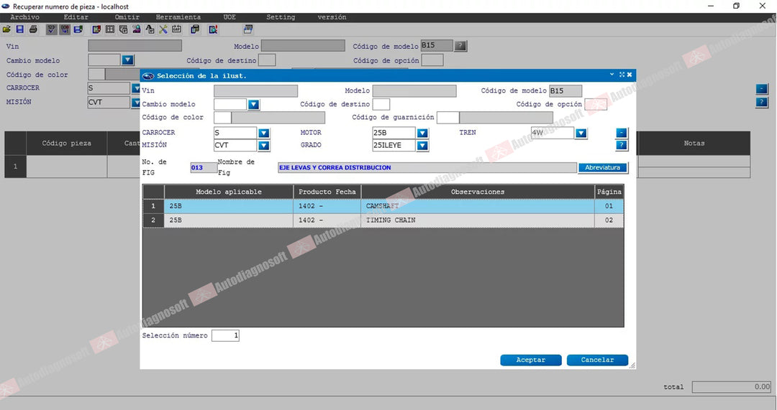The height and width of the screenshot is (410, 777).
Task: Click the '?' button beside GRADO row in the dialog
Action: [622, 146]
